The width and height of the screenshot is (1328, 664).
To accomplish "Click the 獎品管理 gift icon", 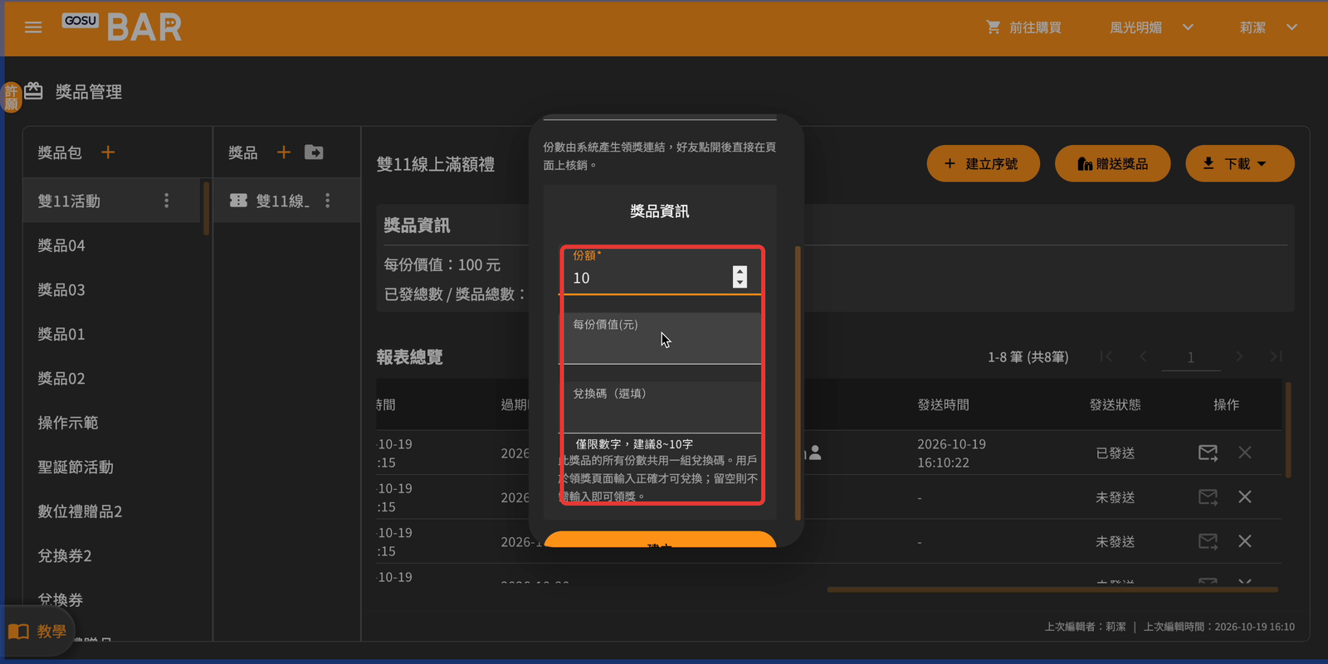I will click(x=33, y=90).
